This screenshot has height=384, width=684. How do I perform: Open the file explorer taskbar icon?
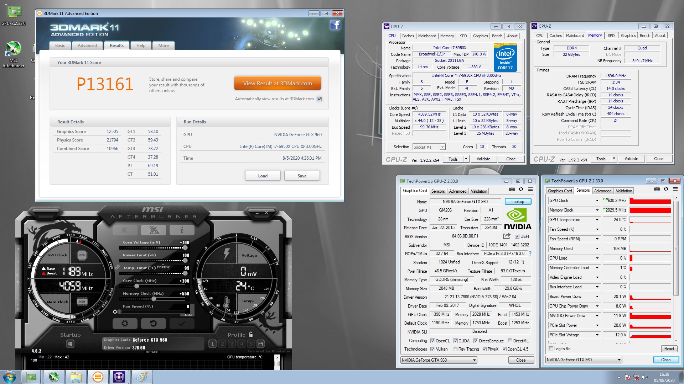[x=76, y=377]
